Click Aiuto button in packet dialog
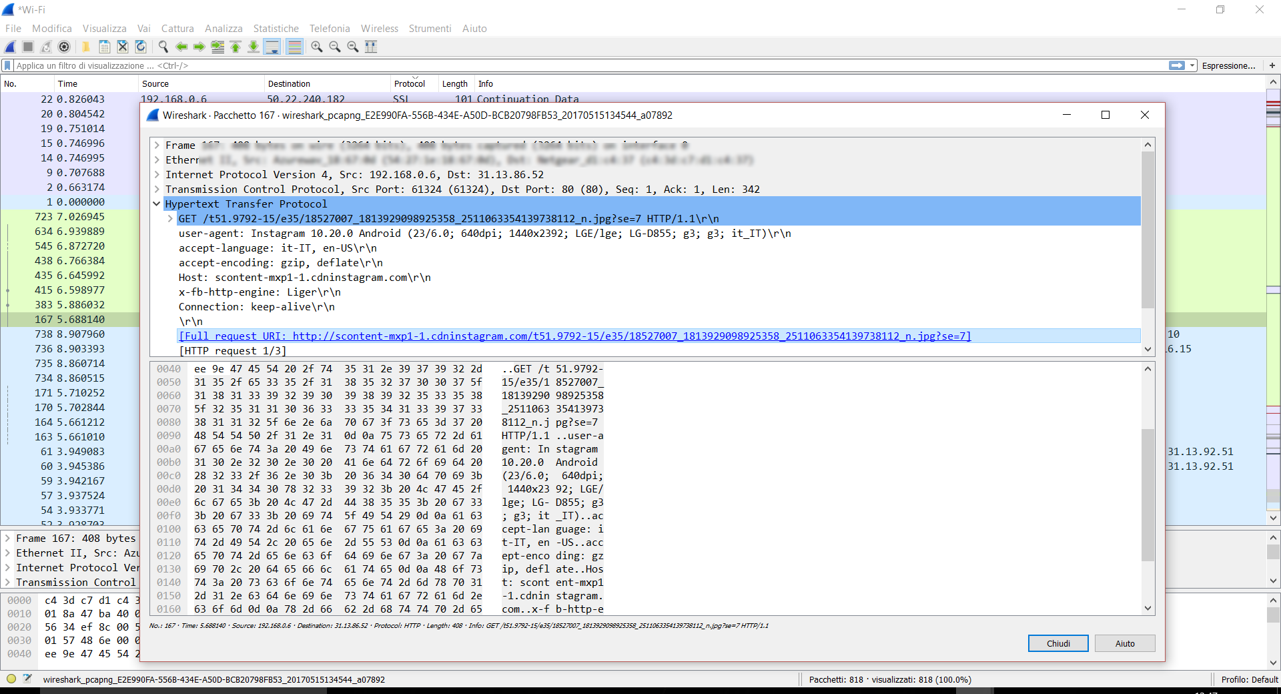The image size is (1281, 694). point(1125,643)
